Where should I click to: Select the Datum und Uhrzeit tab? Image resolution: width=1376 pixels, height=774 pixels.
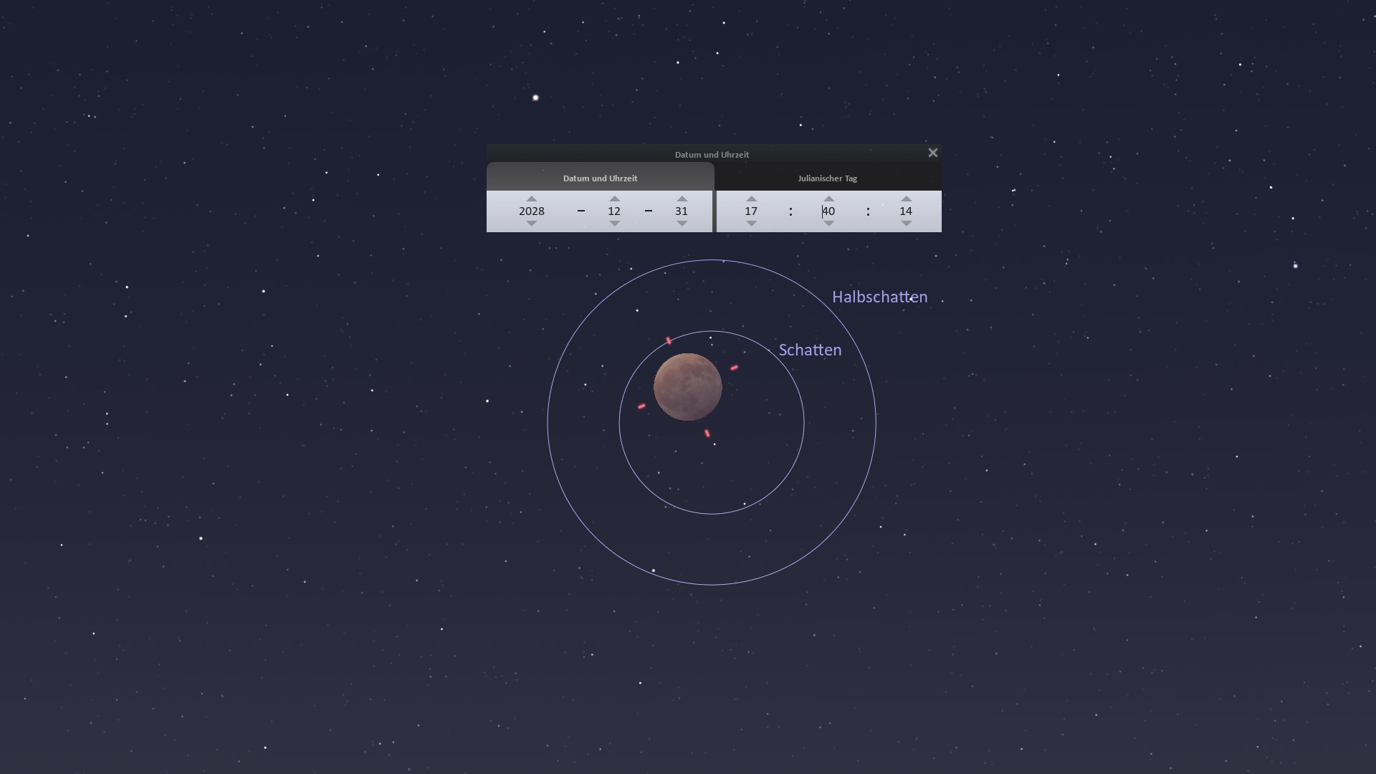(600, 178)
